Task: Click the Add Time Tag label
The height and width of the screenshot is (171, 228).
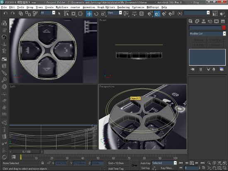Action: point(116,169)
